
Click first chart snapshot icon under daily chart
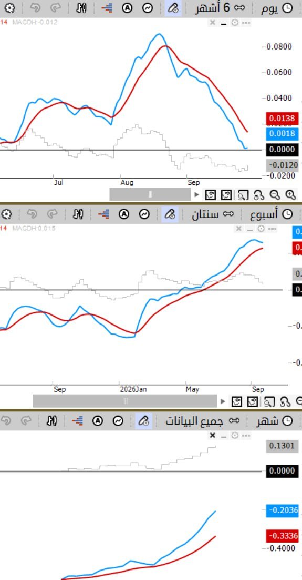tap(211, 194)
